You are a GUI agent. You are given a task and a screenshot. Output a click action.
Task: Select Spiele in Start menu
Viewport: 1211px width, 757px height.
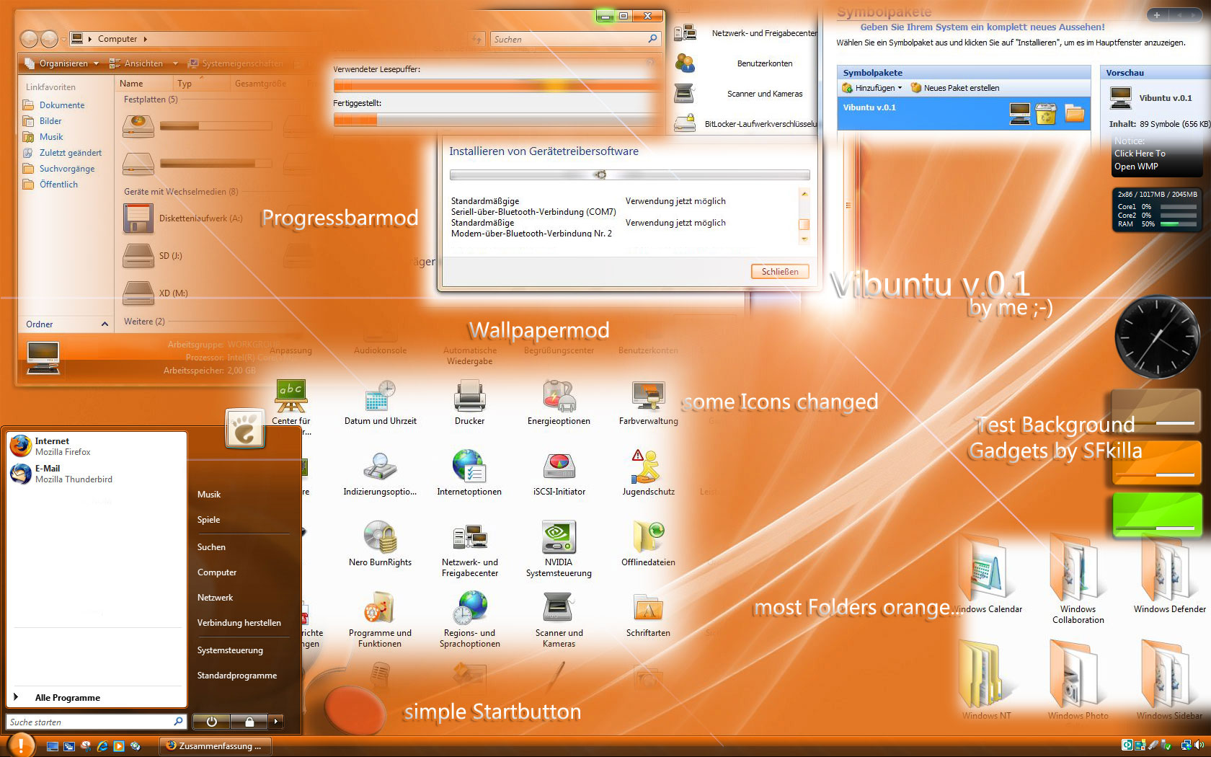tap(208, 520)
